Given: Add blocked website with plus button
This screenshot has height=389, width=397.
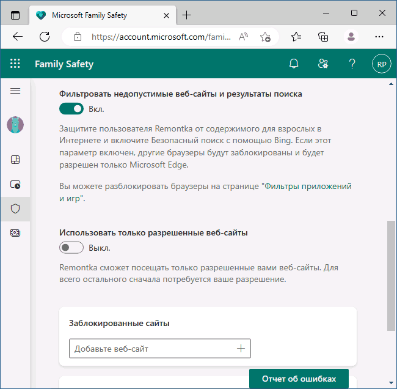Looking at the screenshot, I should (x=241, y=349).
